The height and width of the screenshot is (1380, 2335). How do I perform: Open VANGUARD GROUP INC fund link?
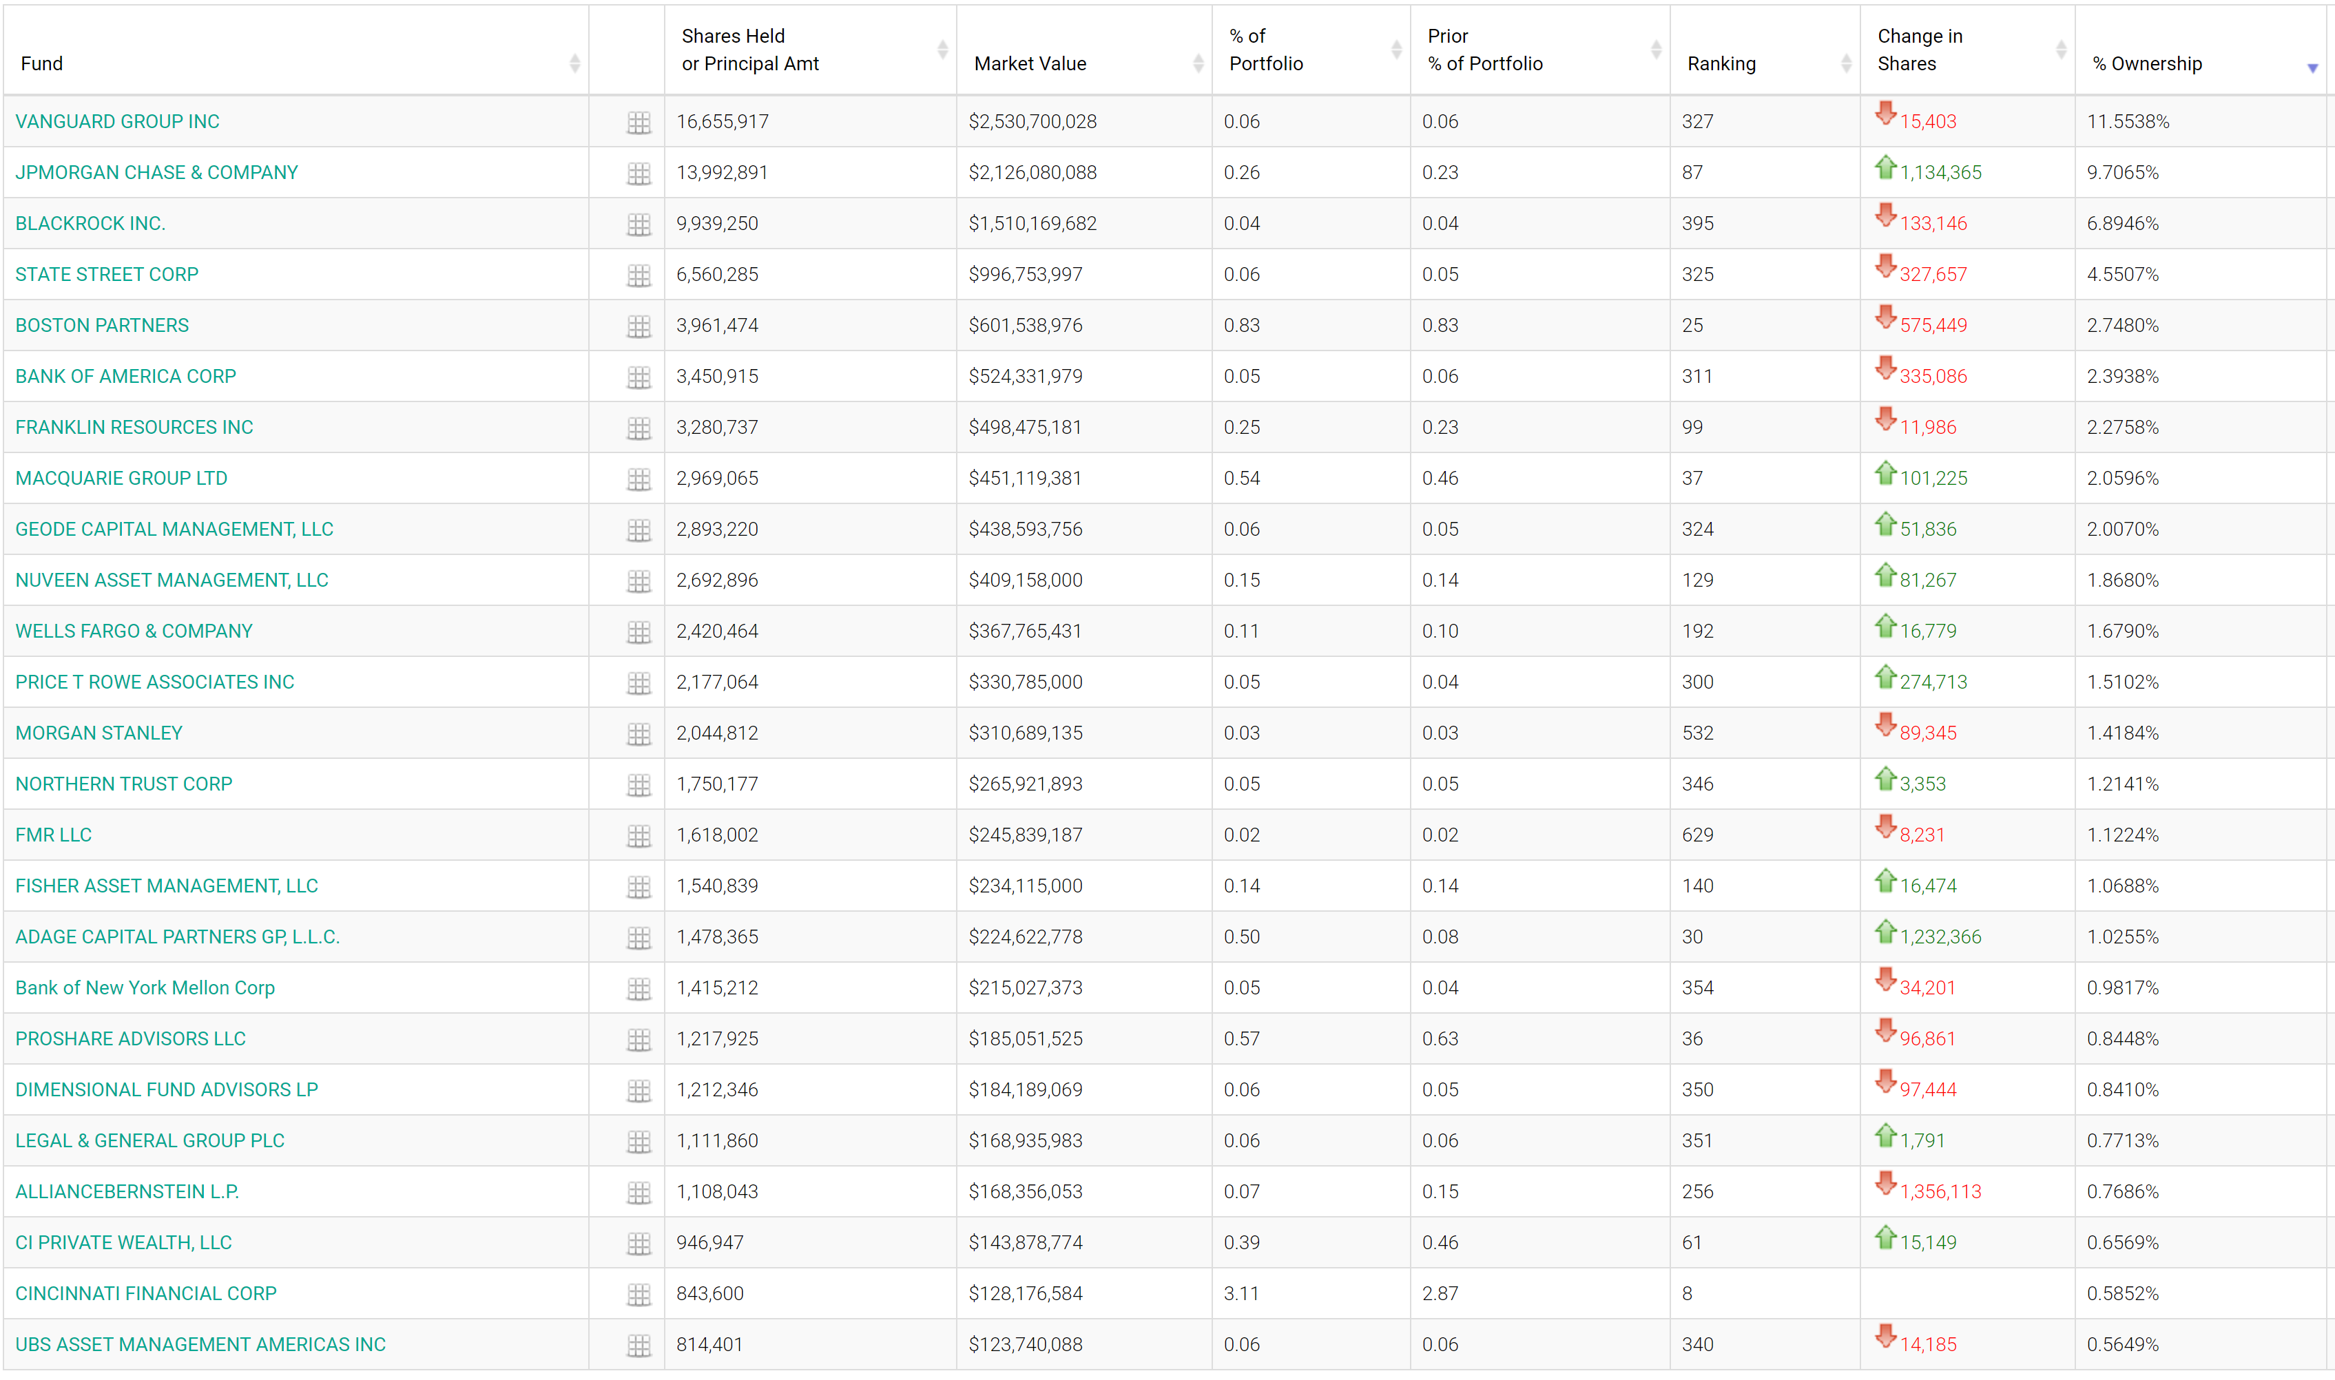(x=117, y=122)
